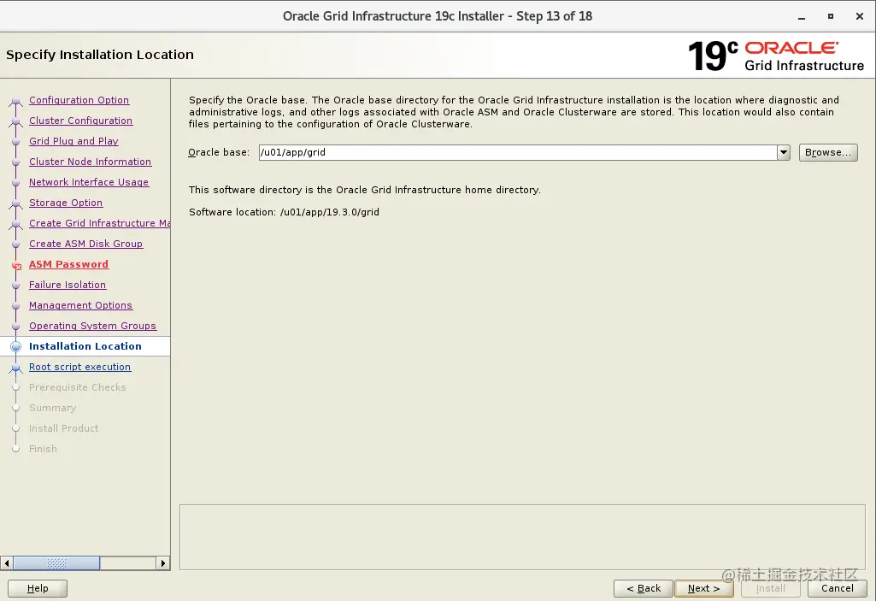Go to Operating System Groups step
The width and height of the screenshot is (876, 601).
[x=93, y=326]
